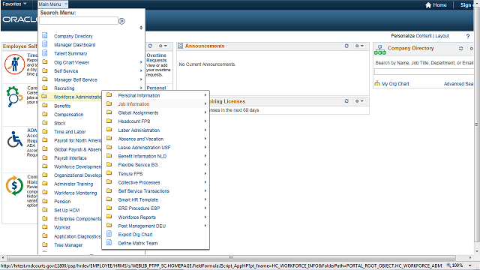
Task: Click the search menu go arrow button
Action: click(x=121, y=21)
